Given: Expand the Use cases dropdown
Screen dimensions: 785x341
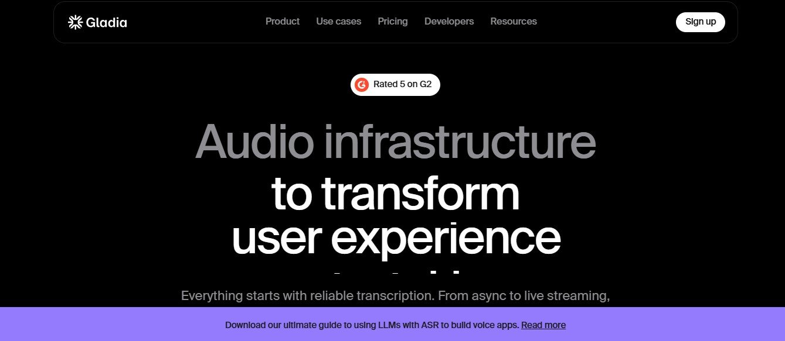Looking at the screenshot, I should [338, 22].
